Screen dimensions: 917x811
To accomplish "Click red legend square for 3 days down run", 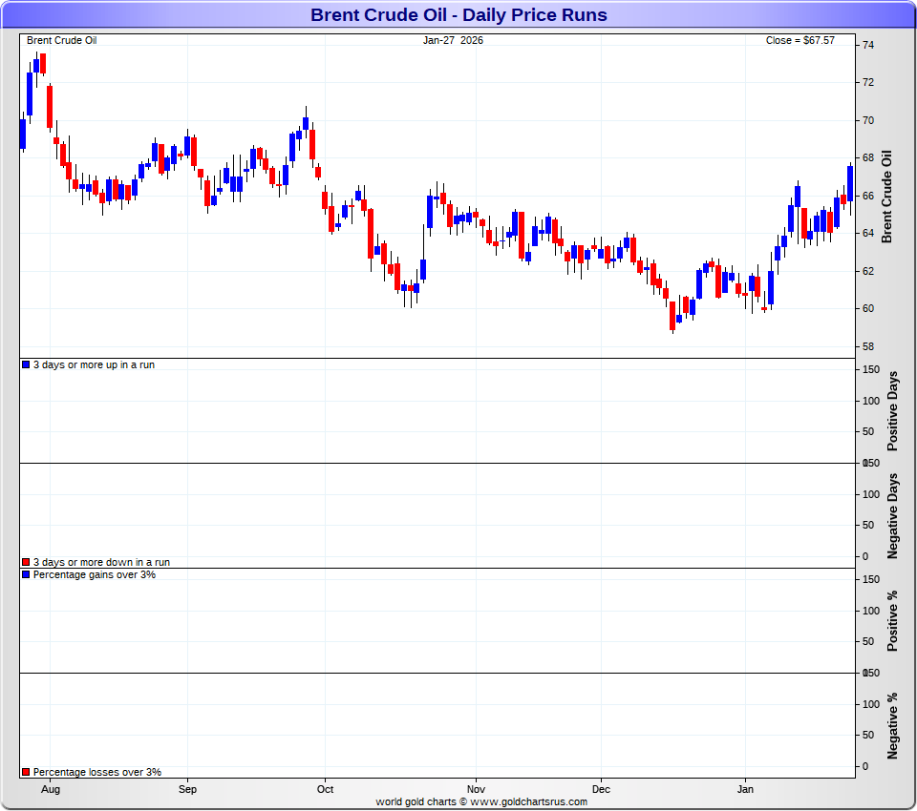I will 26,562.
